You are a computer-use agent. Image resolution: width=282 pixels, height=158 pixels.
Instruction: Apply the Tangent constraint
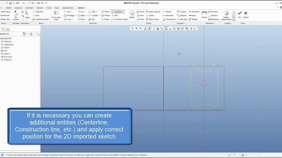(x=182, y=12)
